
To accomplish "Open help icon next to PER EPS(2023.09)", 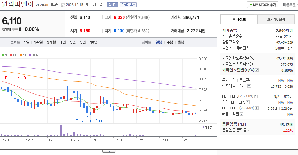I will (256, 96).
